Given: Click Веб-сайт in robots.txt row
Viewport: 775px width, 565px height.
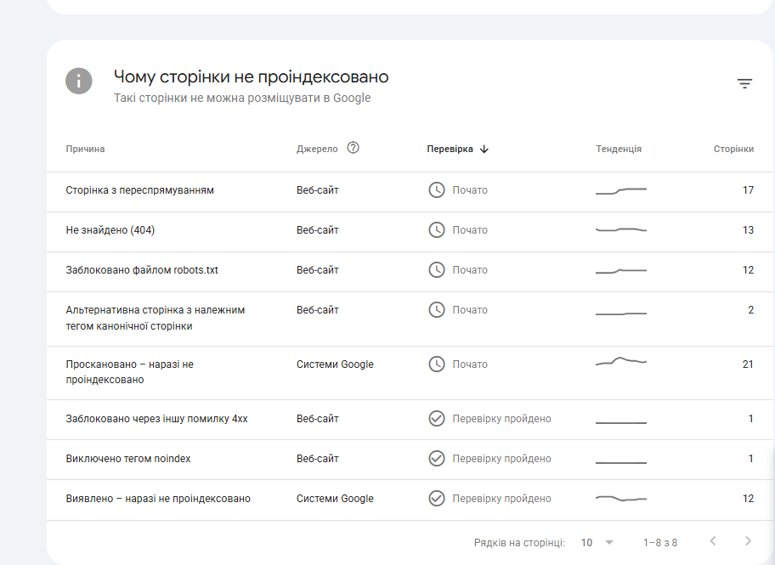Looking at the screenshot, I should click(317, 270).
